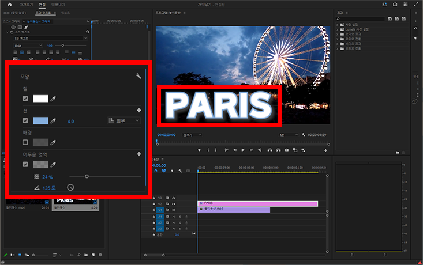This screenshot has width=423, height=265.
Task: Open the 맞추기 zoom level dropdown
Action: pos(190,135)
